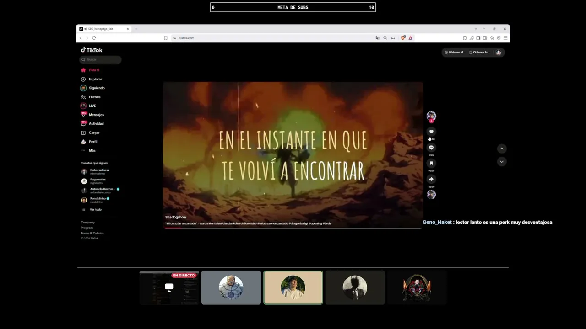Screen dimensions: 586x329
Task: Open the Brave VPN icon
Action: tap(499, 38)
